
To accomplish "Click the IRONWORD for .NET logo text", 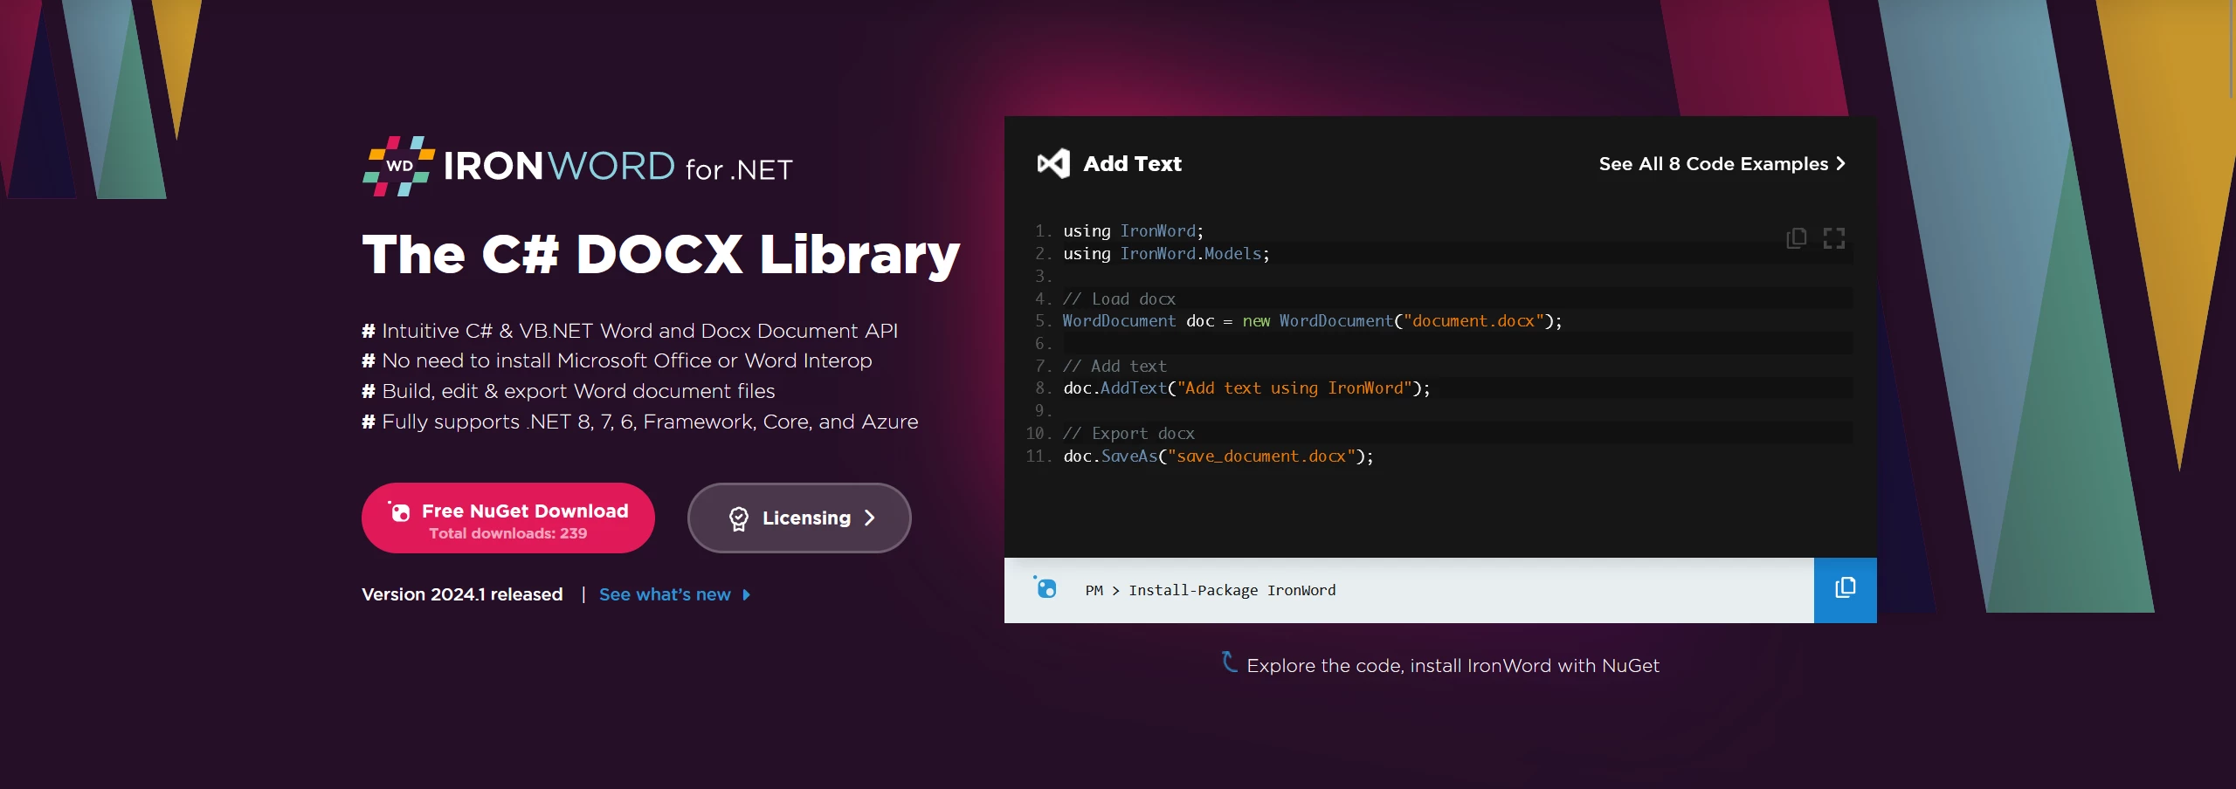I will pyautogui.click(x=617, y=167).
